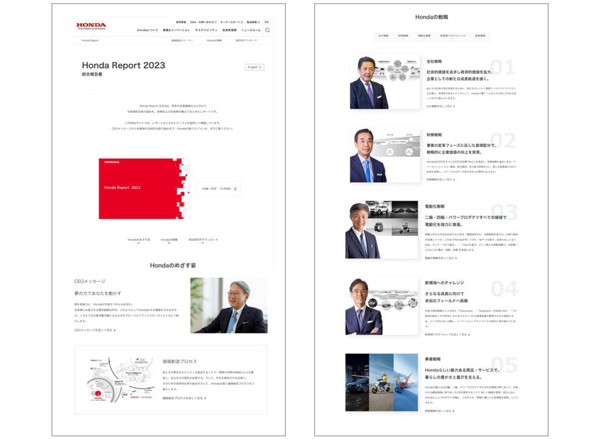Switch site language via EN link
601x439 pixels.
266,22
